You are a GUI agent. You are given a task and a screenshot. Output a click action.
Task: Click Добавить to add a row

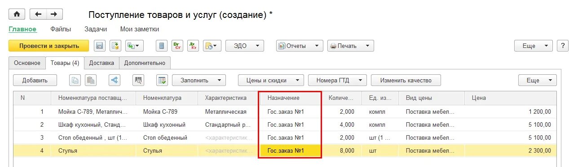click(x=35, y=80)
